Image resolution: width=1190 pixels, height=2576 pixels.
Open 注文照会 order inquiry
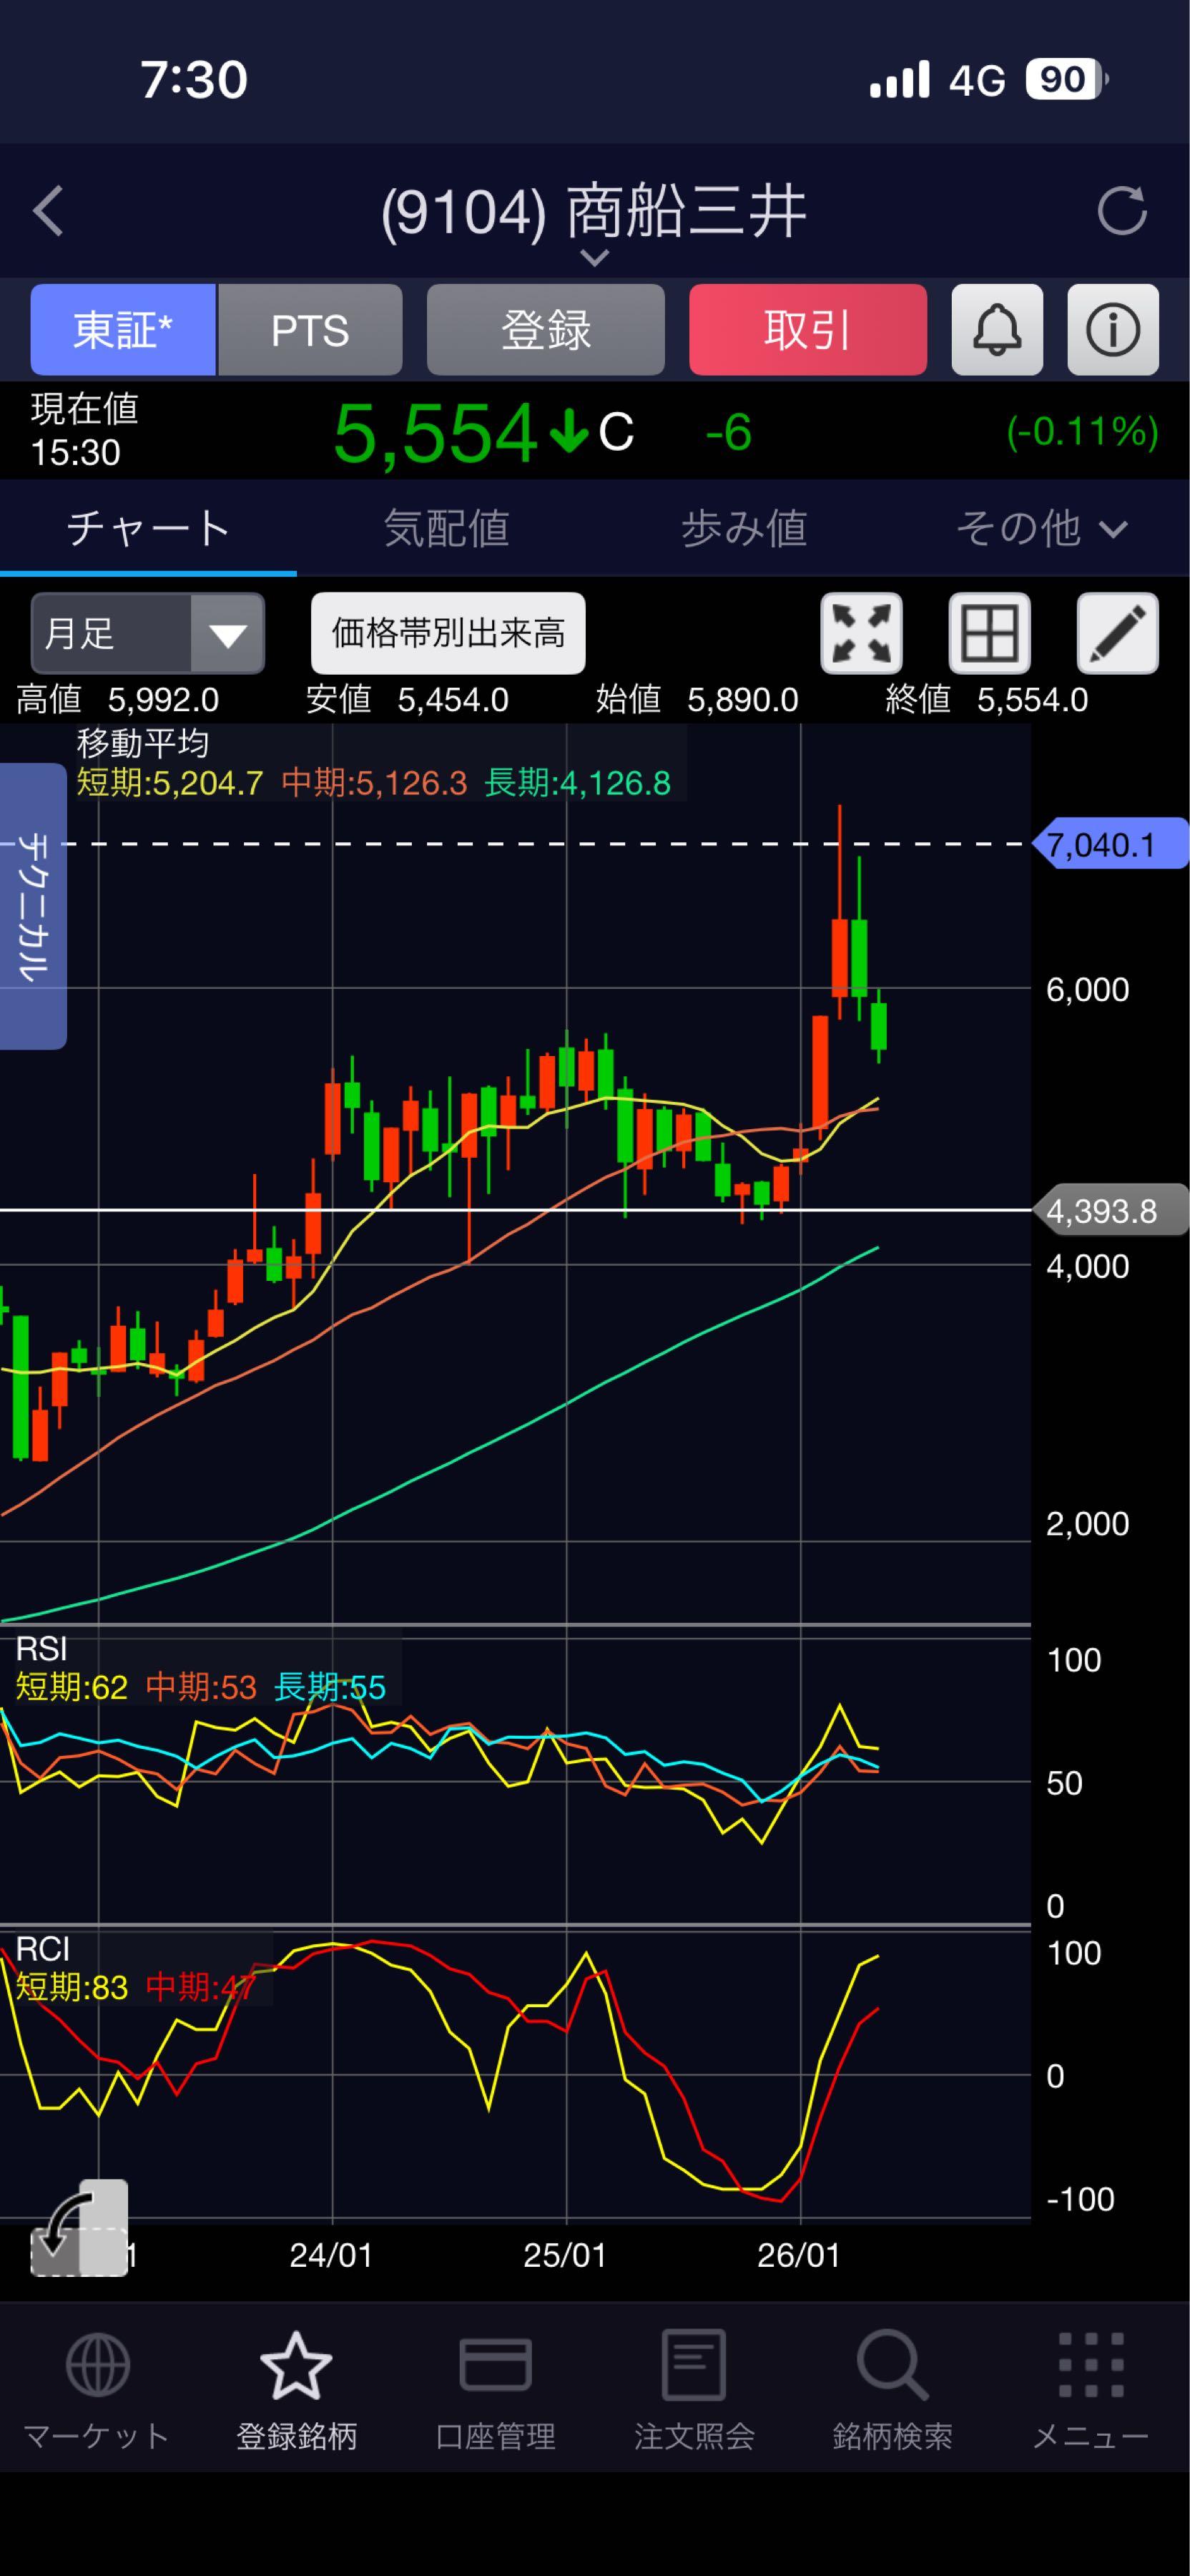coord(694,2390)
